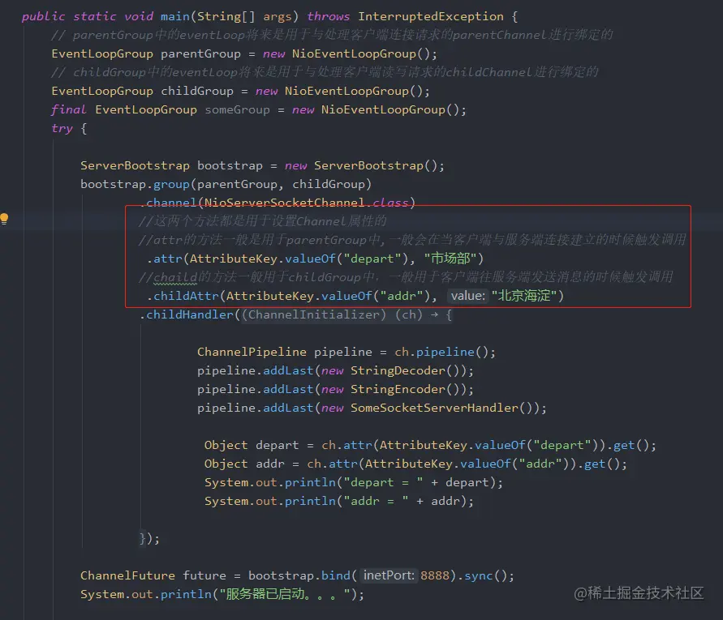Click the childHandler method call
The height and width of the screenshot is (620, 723).
[190, 315]
